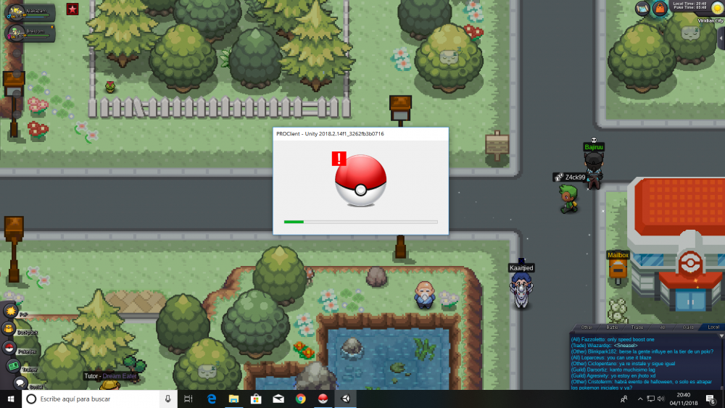Viewport: 725px width, 408px height.
Task: Select the Other chat tab
Action: pos(587,328)
